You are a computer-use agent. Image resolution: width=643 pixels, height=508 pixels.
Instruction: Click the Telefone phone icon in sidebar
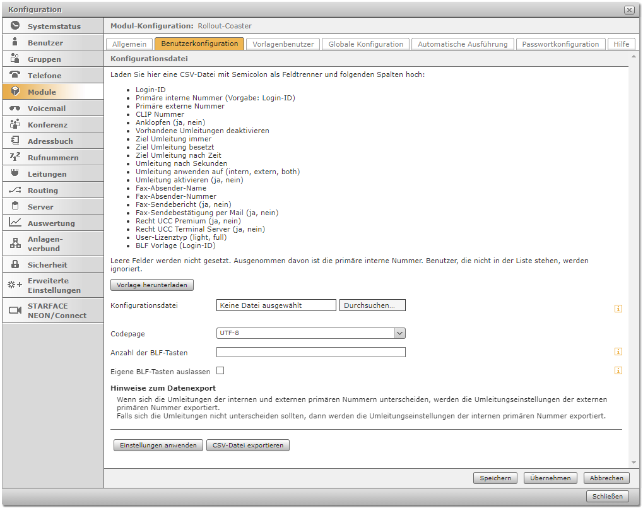pos(15,75)
